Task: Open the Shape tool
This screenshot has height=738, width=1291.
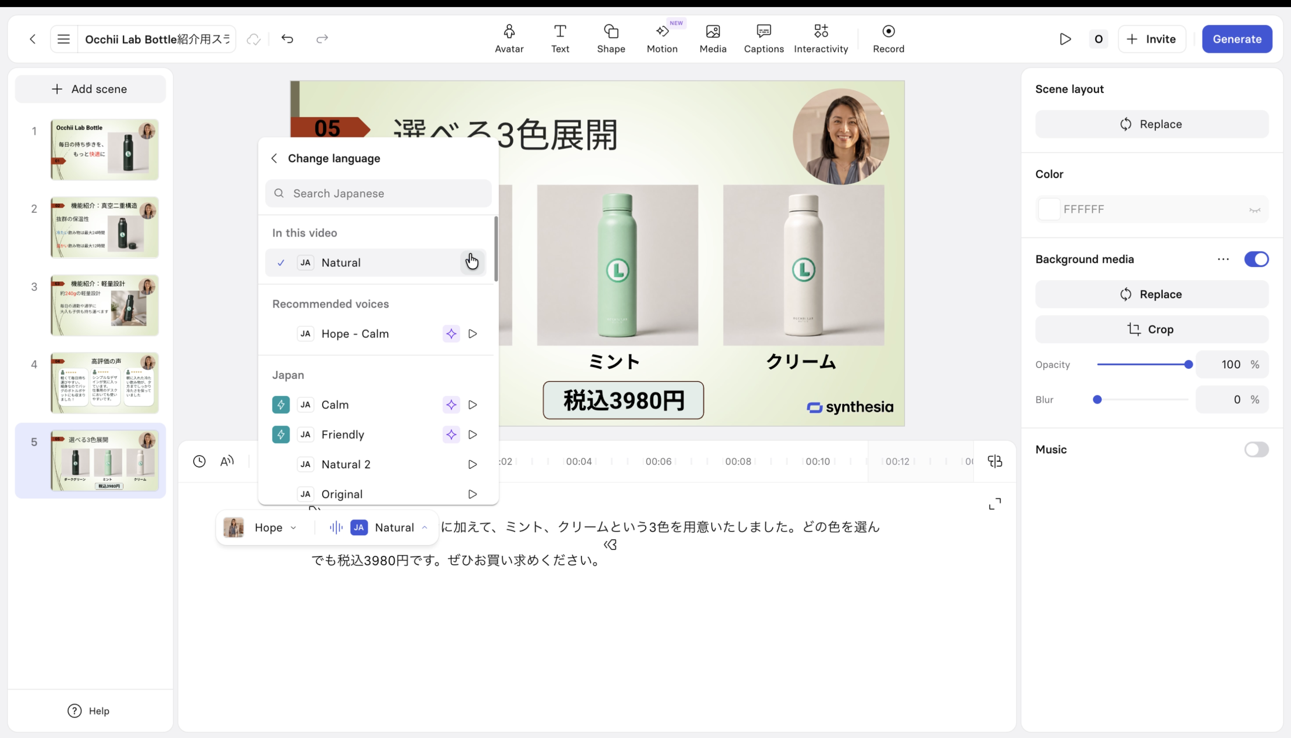Action: (x=611, y=39)
